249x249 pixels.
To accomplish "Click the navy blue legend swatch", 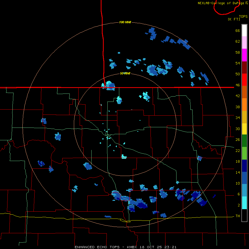I will click(244, 166).
